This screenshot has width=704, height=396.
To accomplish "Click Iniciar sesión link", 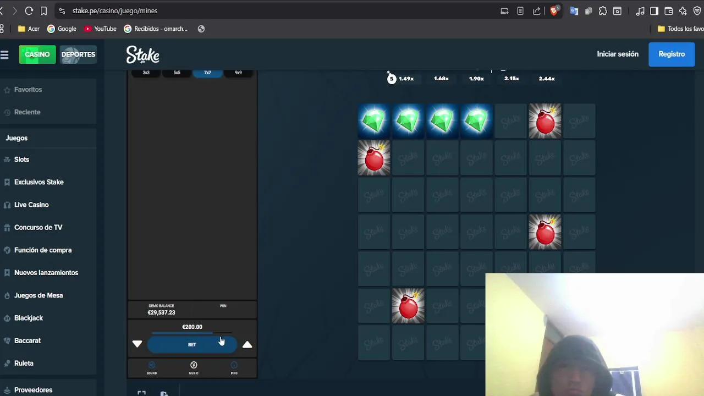I will pyautogui.click(x=618, y=54).
